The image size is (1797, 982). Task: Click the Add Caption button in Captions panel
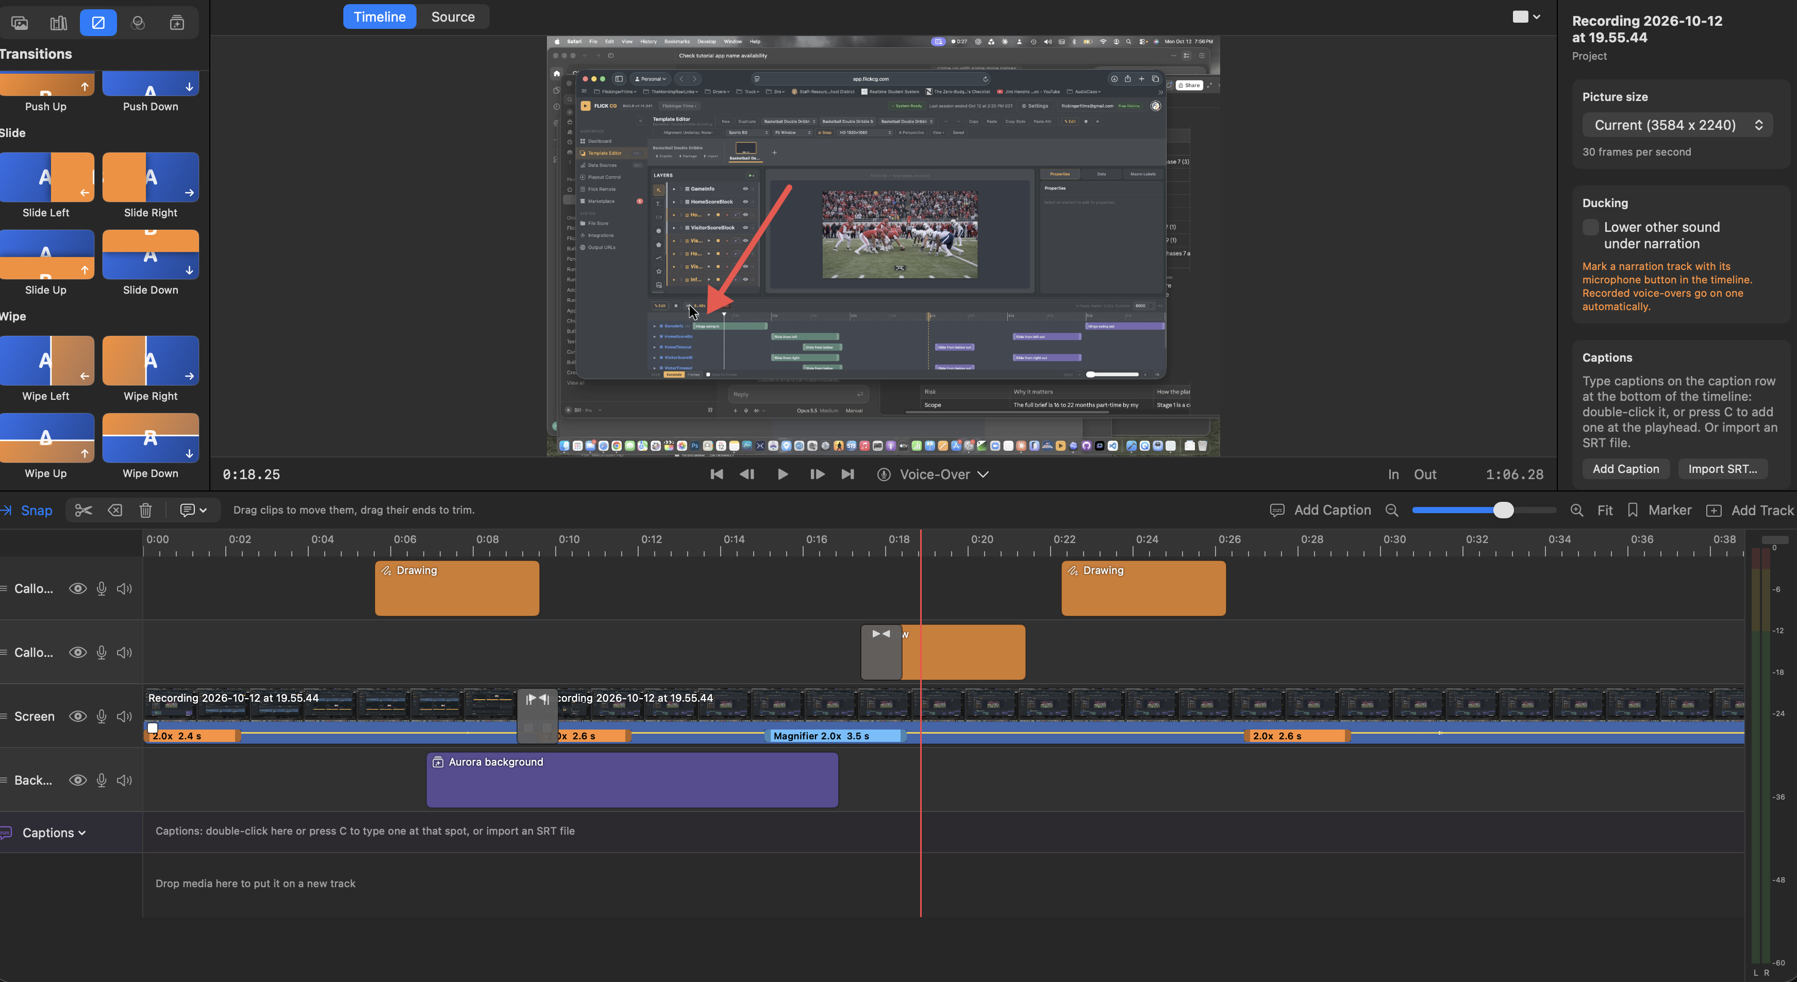1625,469
